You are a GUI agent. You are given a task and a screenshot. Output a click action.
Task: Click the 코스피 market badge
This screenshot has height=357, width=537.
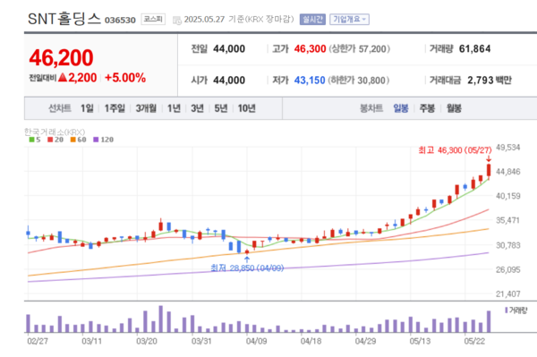click(x=153, y=19)
